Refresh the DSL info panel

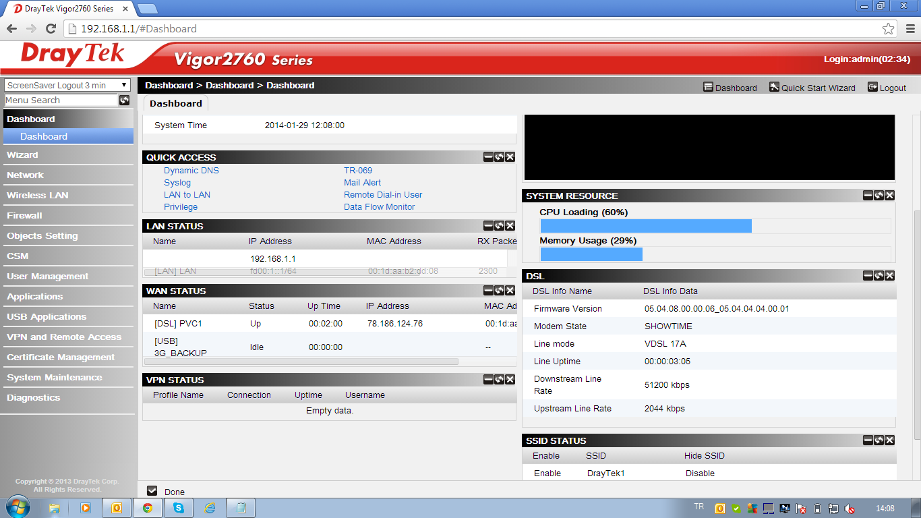(879, 276)
